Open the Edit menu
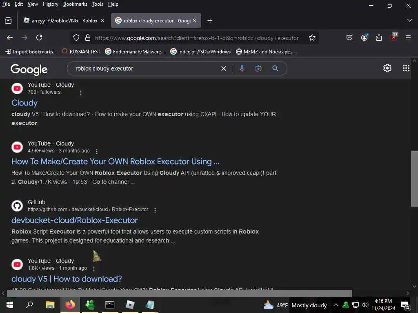The image size is (418, 313). pos(19,4)
